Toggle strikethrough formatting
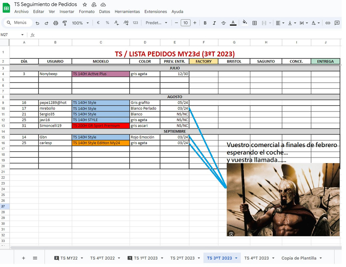Viewport: 346px width, 267px height. click(x=223, y=23)
